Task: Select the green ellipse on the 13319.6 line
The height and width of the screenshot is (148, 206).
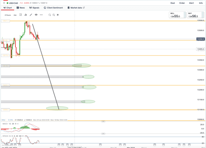Action: 81,65
